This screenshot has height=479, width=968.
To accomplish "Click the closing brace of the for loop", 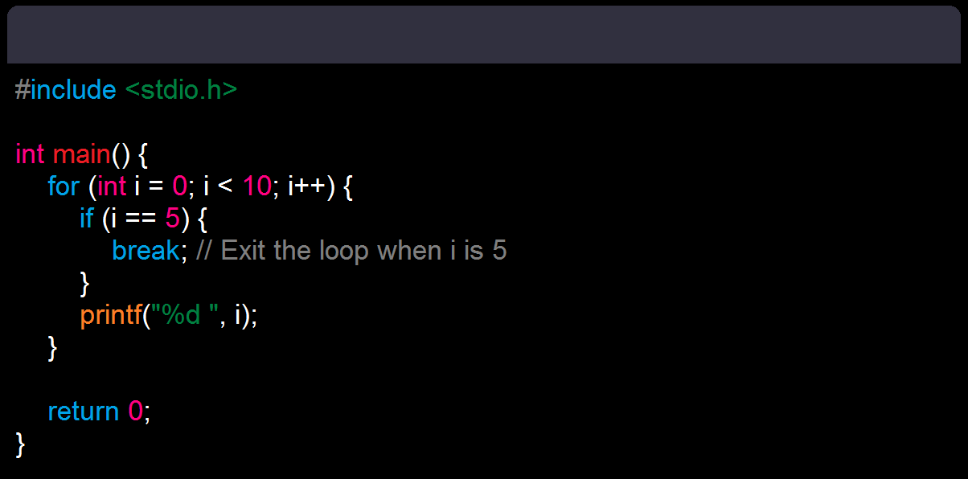I will (53, 346).
